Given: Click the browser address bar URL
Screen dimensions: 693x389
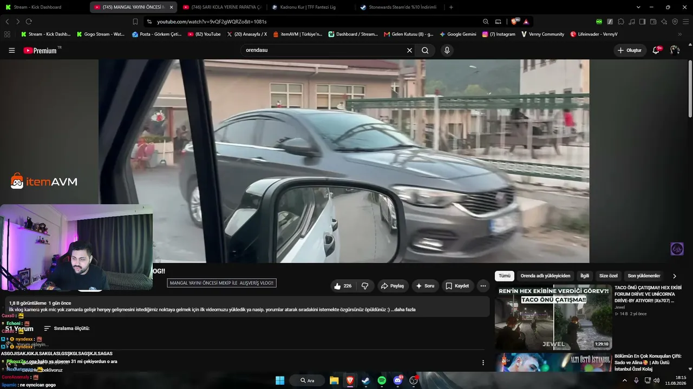Looking at the screenshot, I should 212,22.
